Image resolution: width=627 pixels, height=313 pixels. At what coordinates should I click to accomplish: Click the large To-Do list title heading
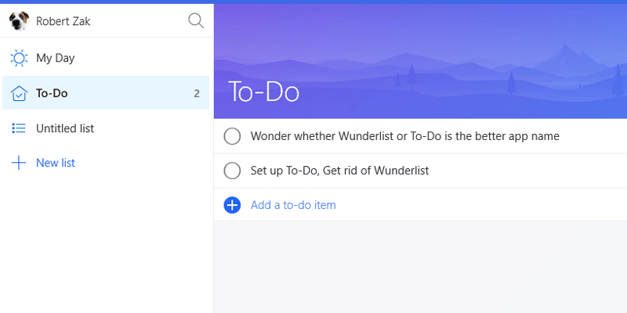[264, 92]
